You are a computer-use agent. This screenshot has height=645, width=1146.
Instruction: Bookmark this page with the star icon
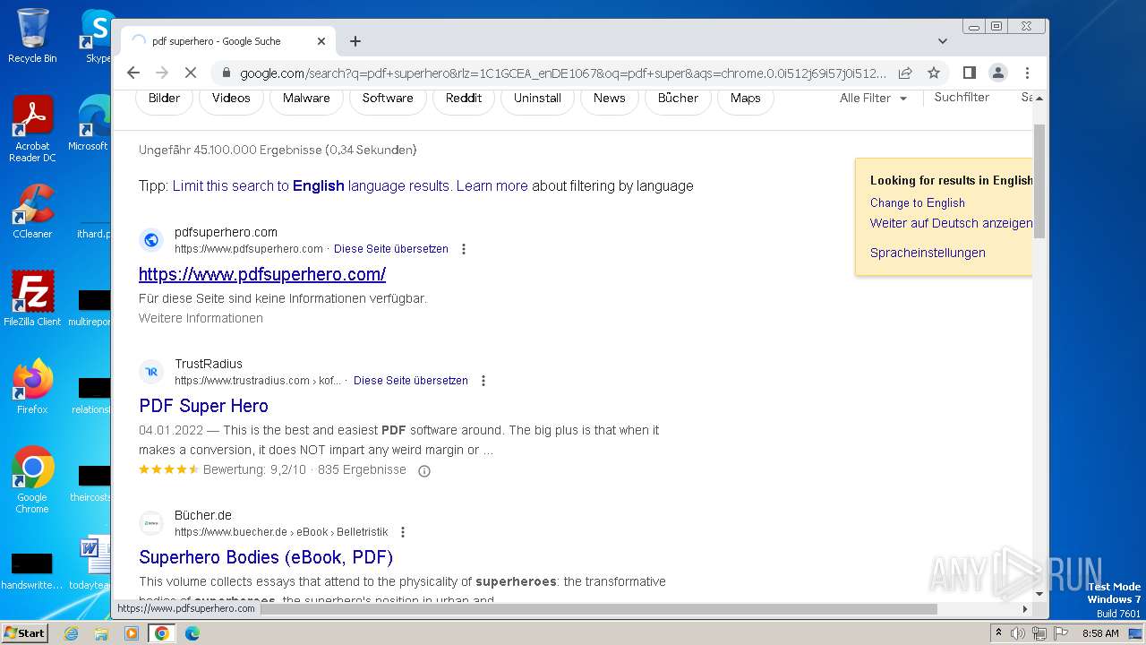coord(934,73)
